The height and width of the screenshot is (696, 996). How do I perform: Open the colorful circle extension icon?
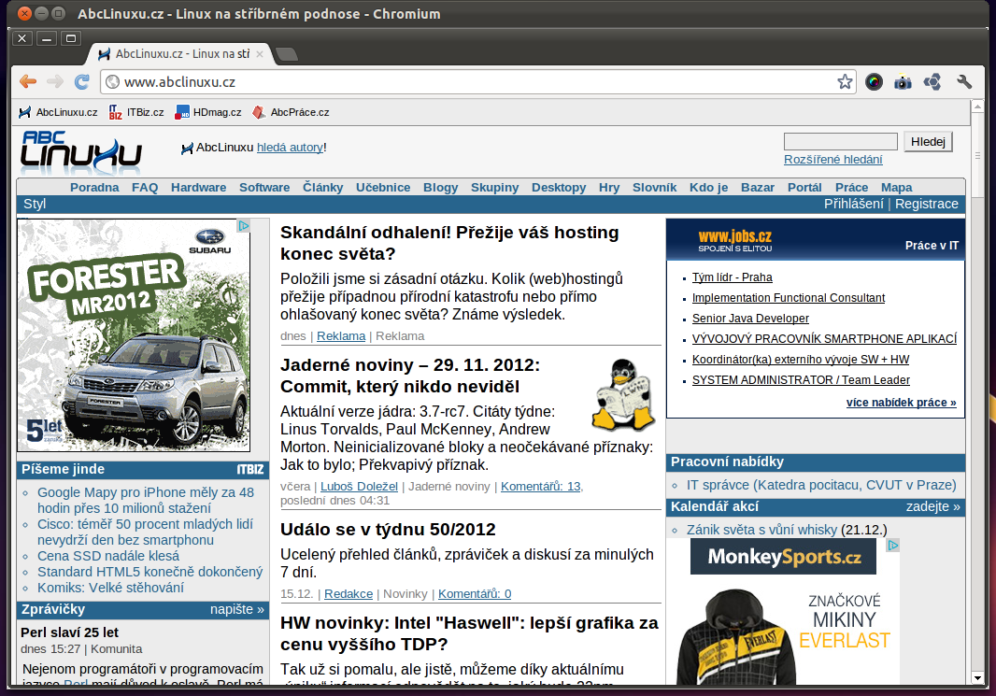pos(874,81)
